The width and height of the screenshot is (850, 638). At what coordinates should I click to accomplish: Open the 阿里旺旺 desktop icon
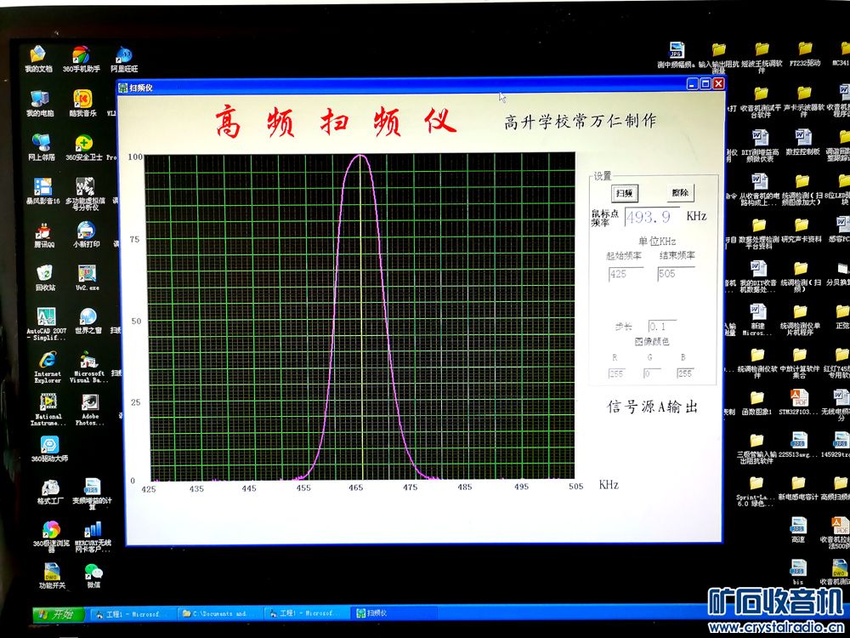(124, 60)
